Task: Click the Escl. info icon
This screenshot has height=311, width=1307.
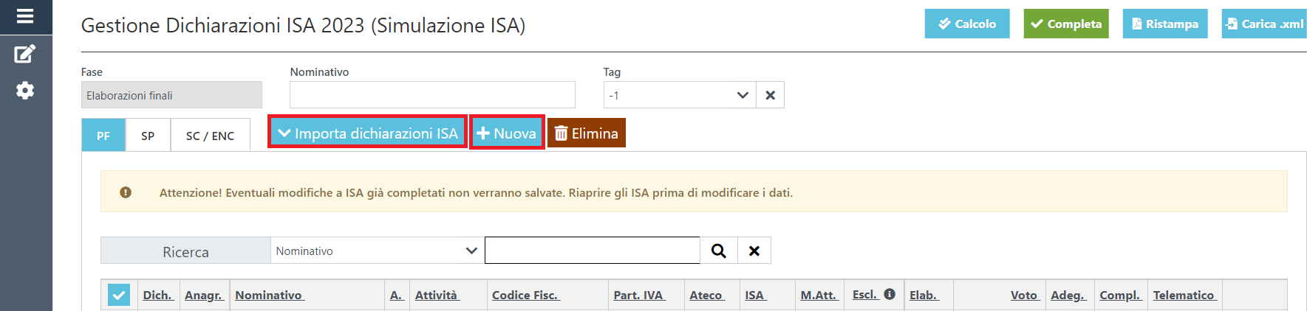Action: tap(890, 294)
